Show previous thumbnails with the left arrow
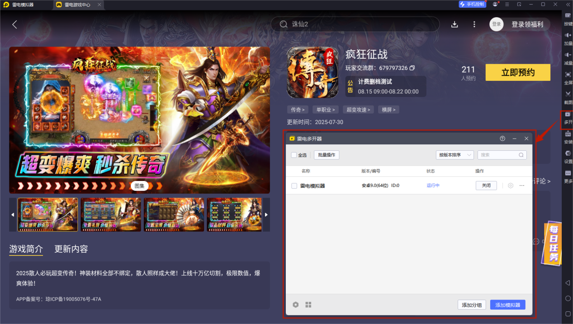The height and width of the screenshot is (324, 573). tap(13, 214)
